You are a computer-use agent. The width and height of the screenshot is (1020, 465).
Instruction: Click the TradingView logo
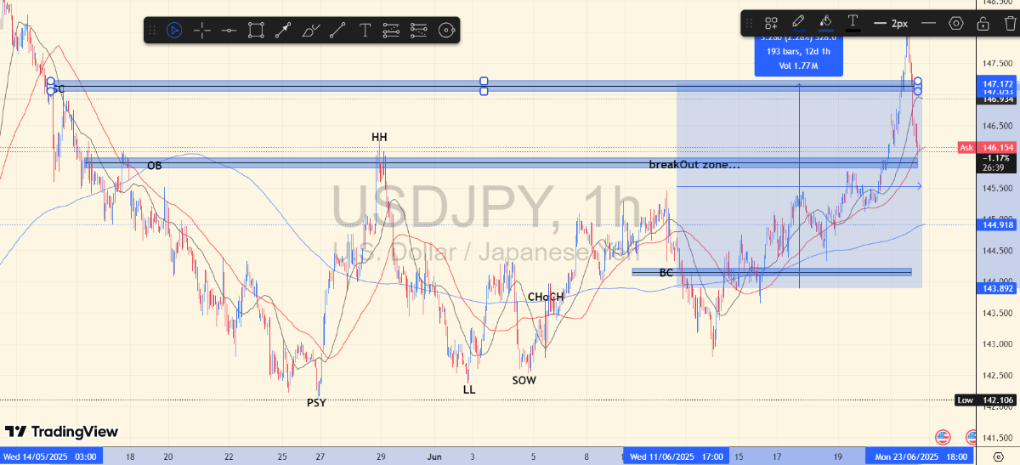coord(61,432)
